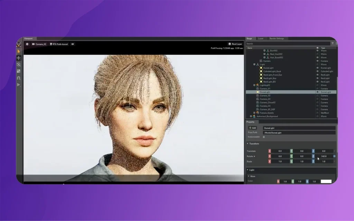Viewport: 354px width, 221px height.
Task: Toggle Camera_05_DOF visibility eye
Action: tap(317, 109)
